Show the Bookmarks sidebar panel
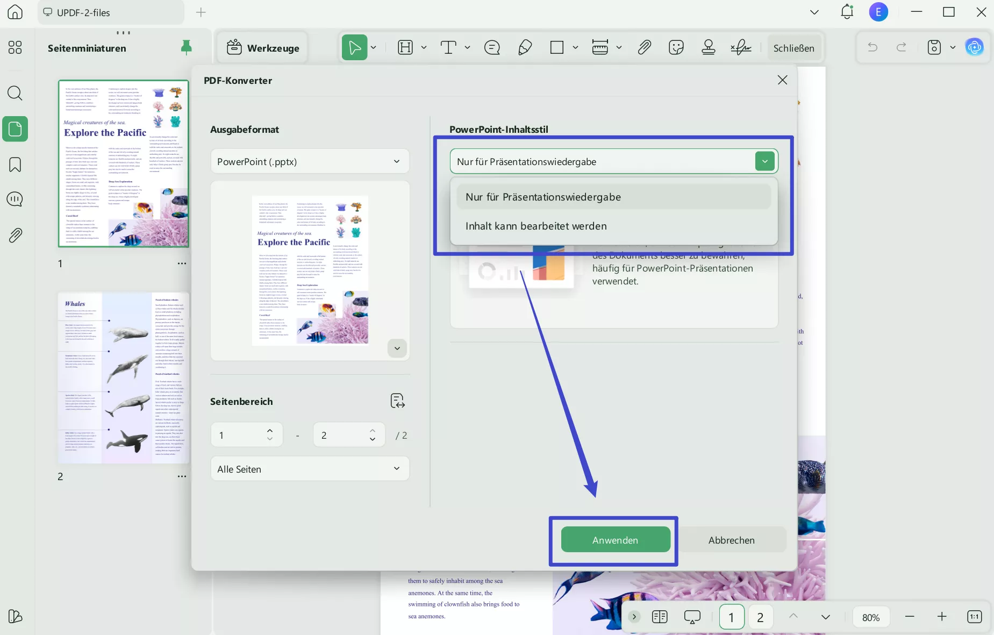The height and width of the screenshot is (635, 994). pos(15,165)
